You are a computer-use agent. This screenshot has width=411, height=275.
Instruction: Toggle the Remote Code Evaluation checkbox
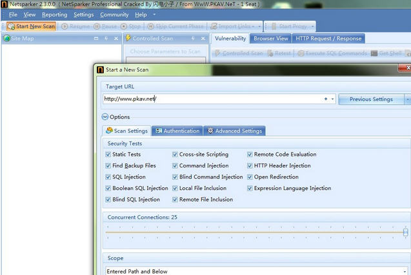point(250,155)
